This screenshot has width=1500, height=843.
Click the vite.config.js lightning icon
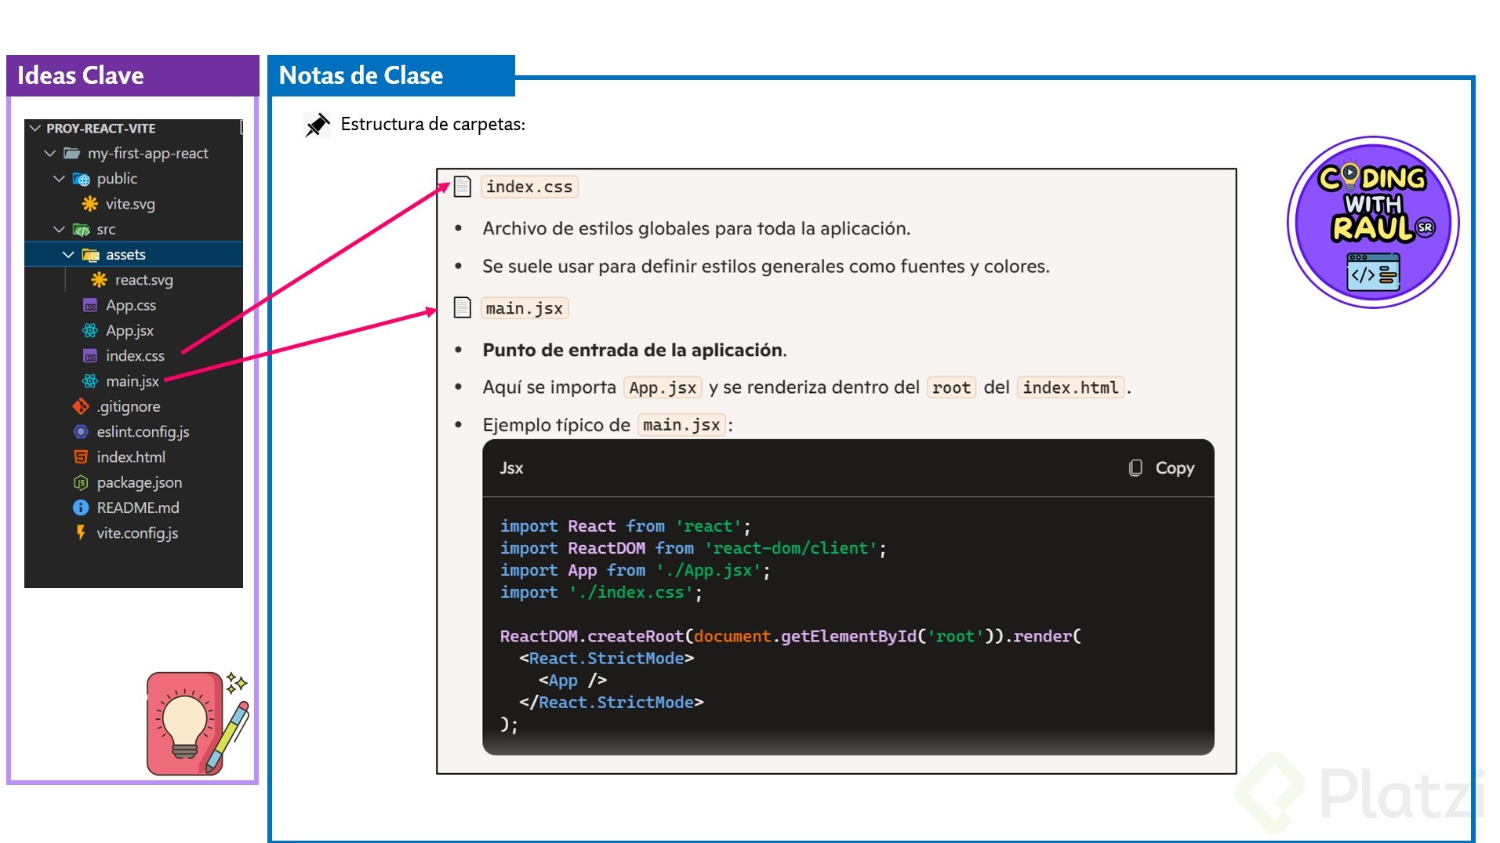81,532
